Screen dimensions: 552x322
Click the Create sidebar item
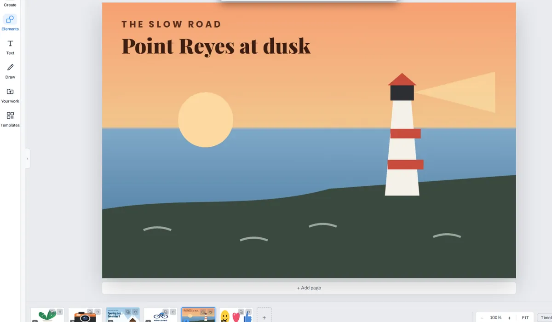10,5
